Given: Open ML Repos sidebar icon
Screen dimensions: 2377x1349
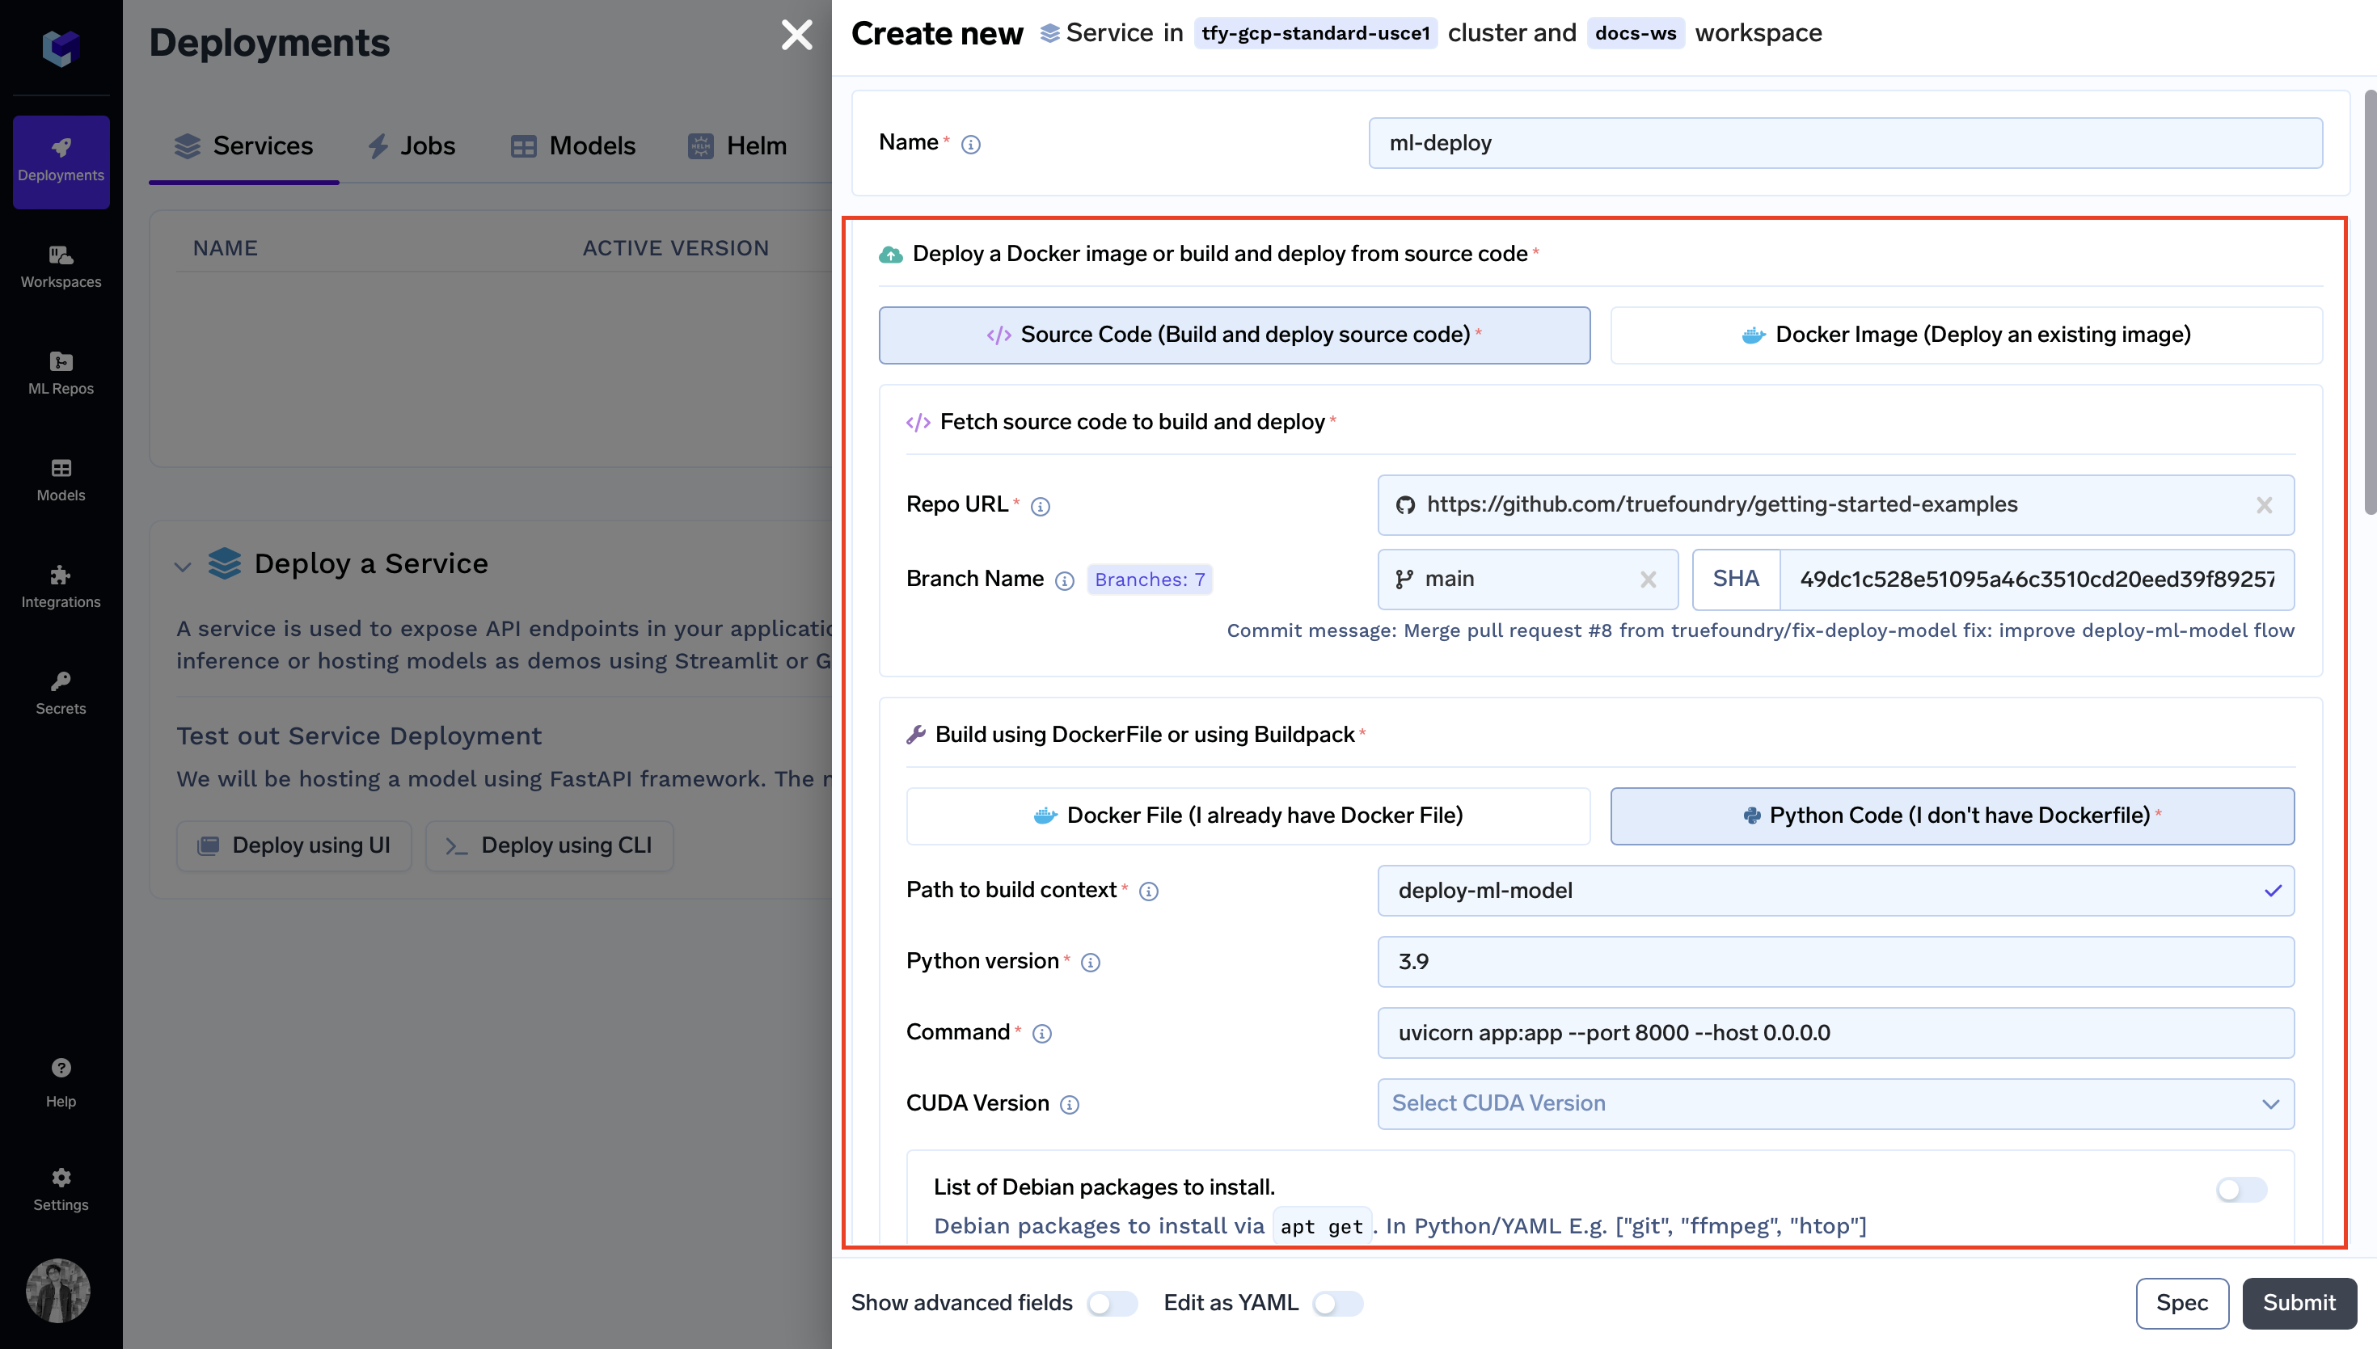Looking at the screenshot, I should click(x=61, y=373).
